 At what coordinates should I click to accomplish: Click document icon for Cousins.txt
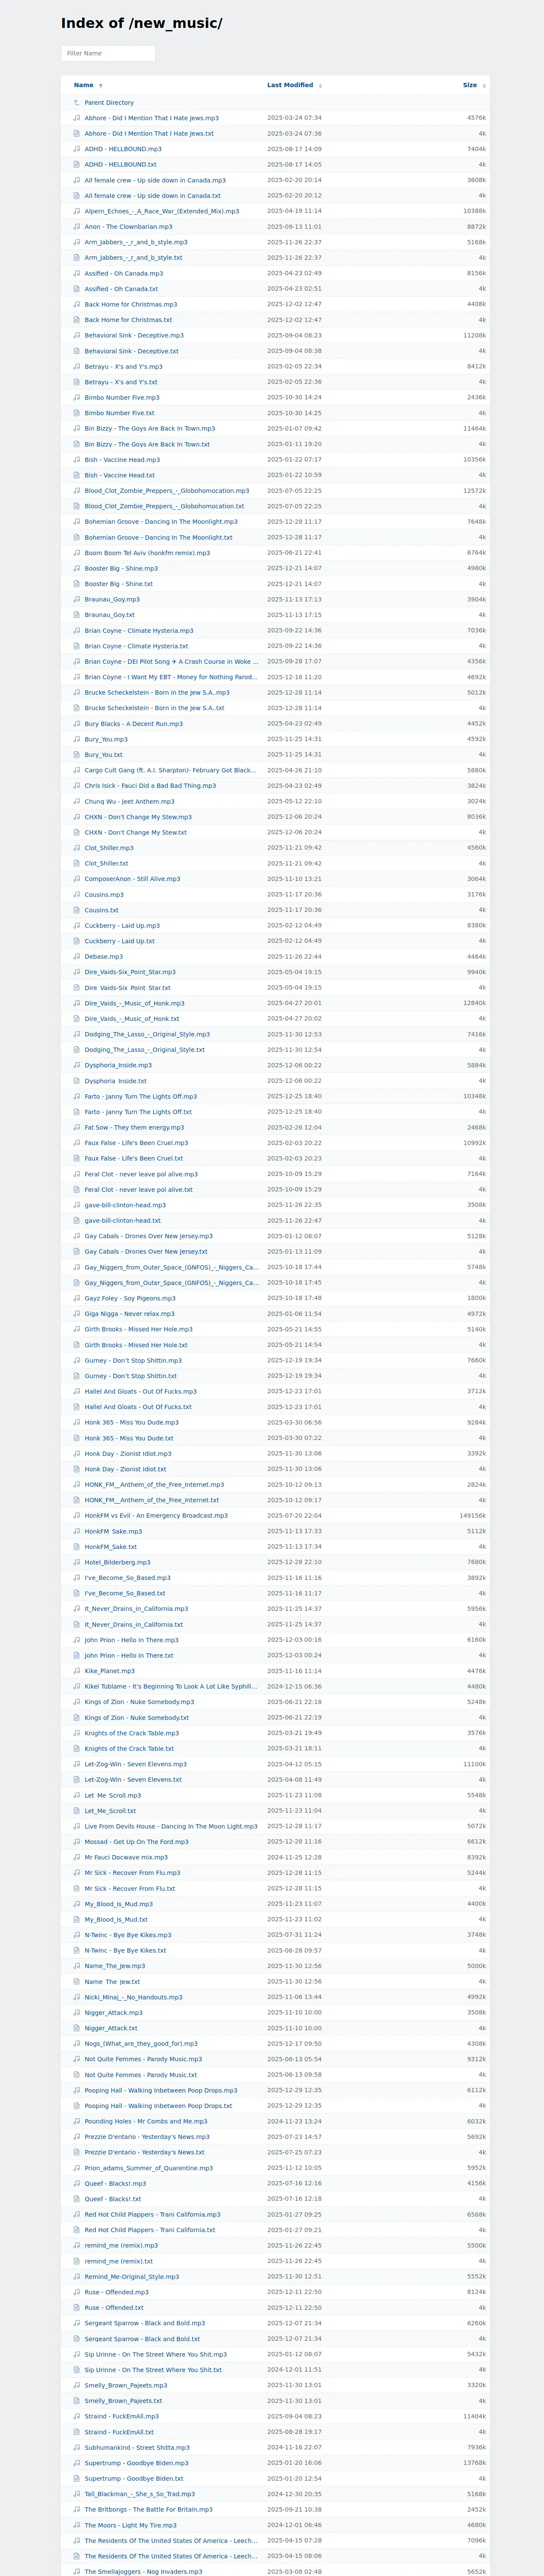(76, 910)
